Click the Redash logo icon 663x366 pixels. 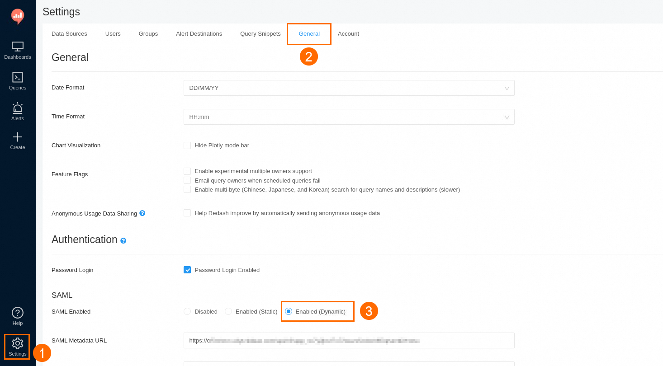(x=18, y=16)
